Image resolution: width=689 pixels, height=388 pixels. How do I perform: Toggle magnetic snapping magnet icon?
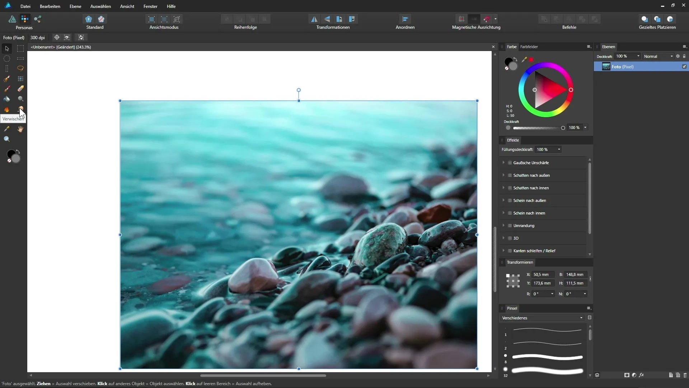coord(487,19)
